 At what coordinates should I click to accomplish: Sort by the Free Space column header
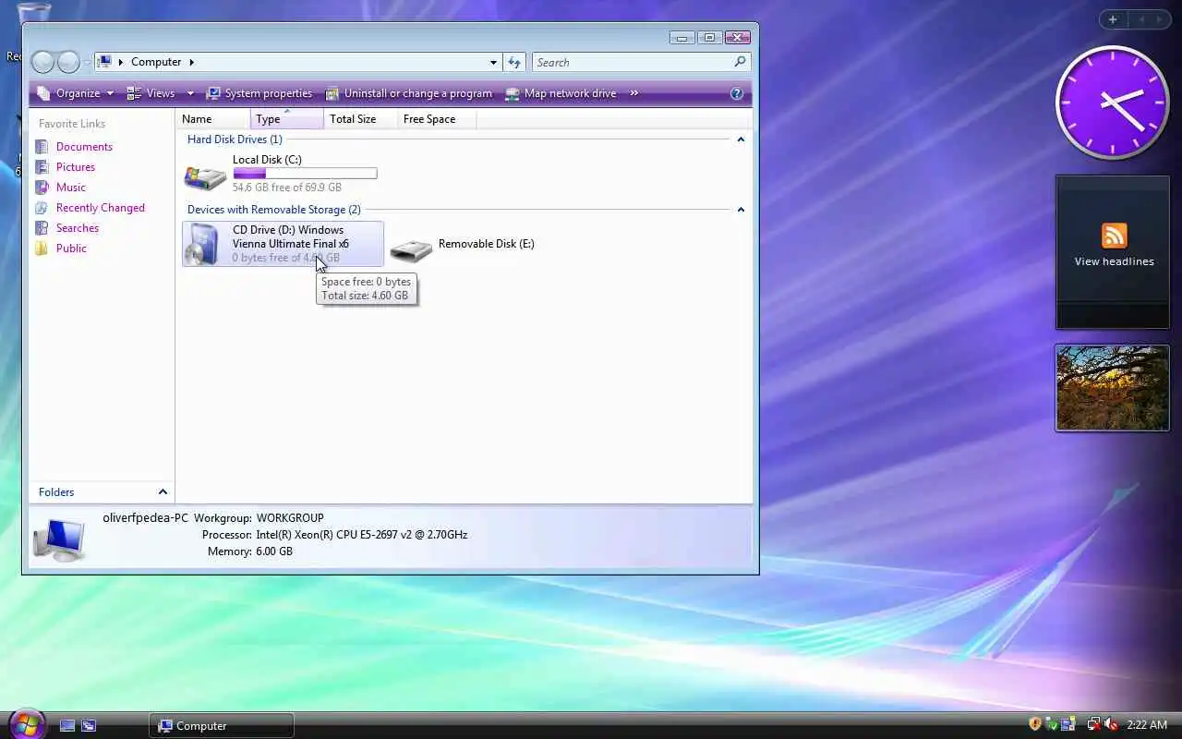point(439,119)
